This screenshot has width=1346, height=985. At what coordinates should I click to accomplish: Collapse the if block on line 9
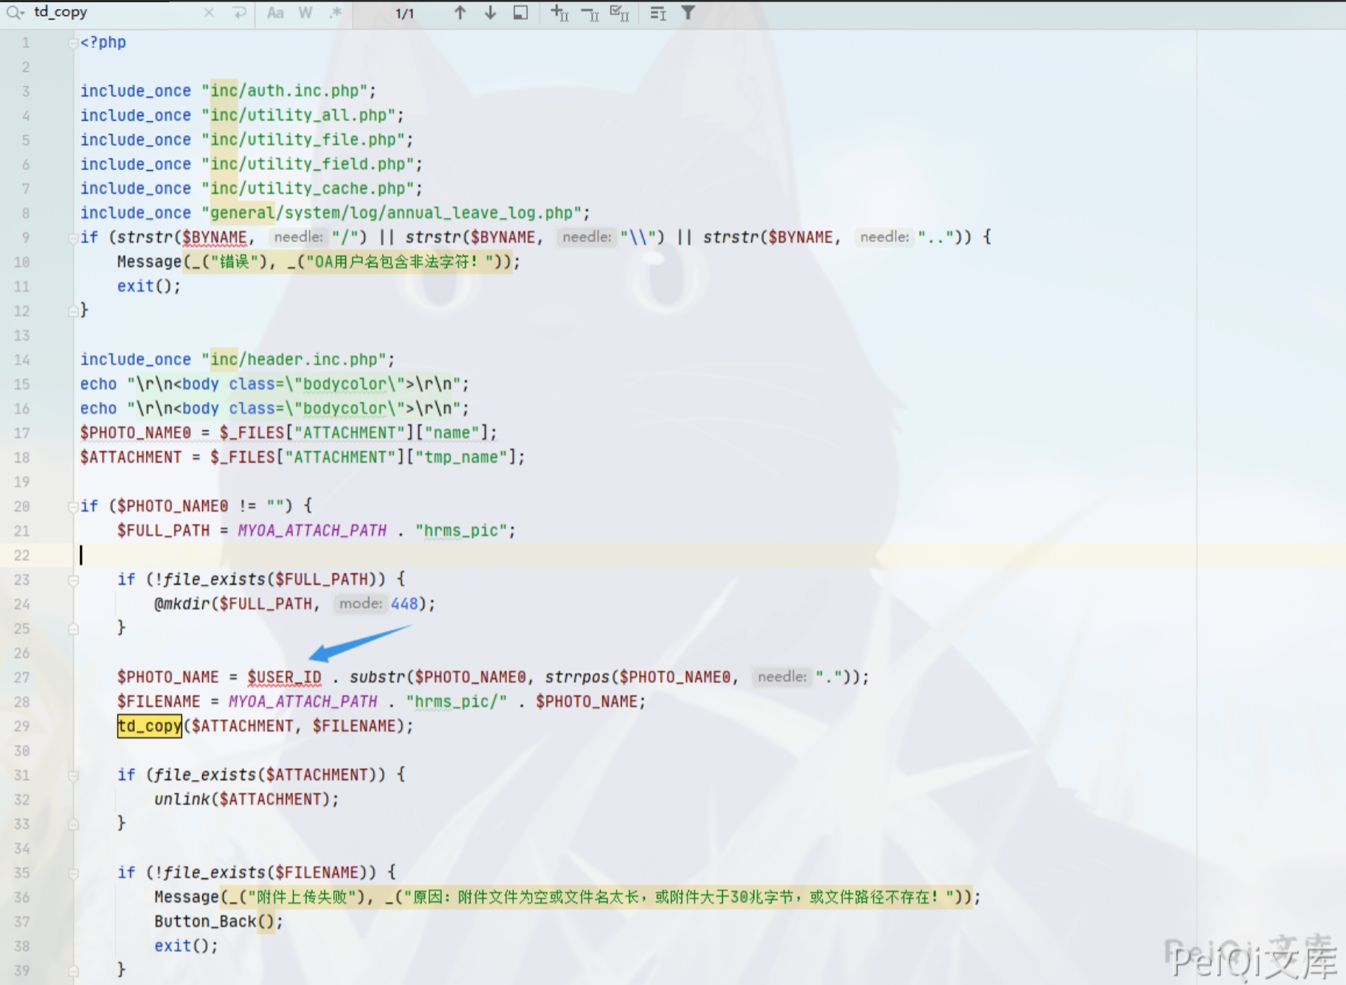click(x=73, y=237)
